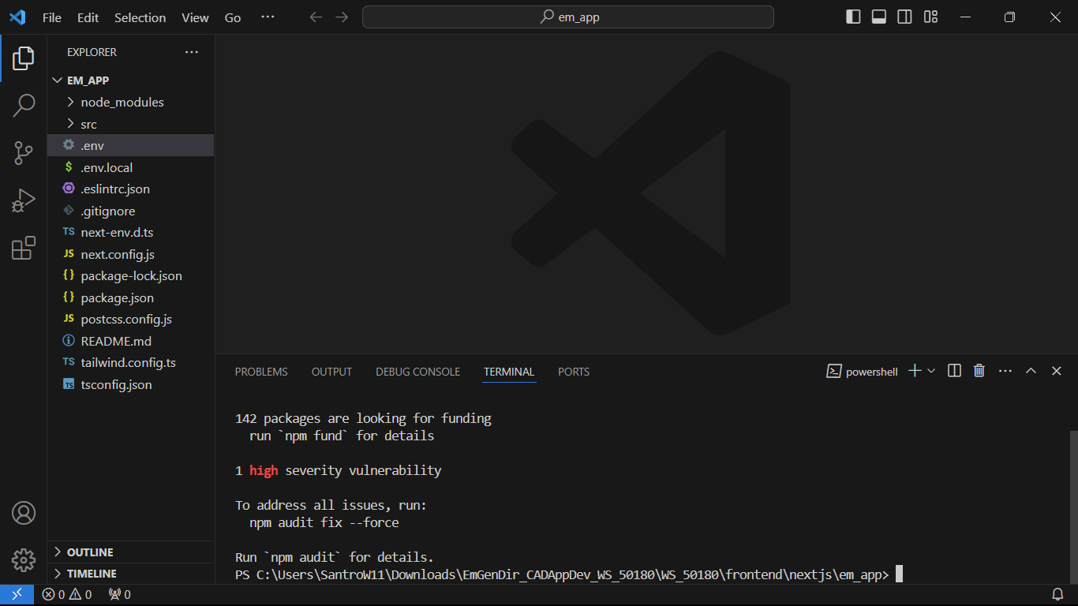This screenshot has width=1078, height=606.
Task: Open the .eslintrc.json file
Action: coord(130,189)
